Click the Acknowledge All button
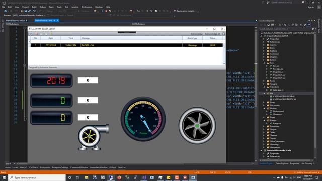322x181 pixels. (x=212, y=34)
